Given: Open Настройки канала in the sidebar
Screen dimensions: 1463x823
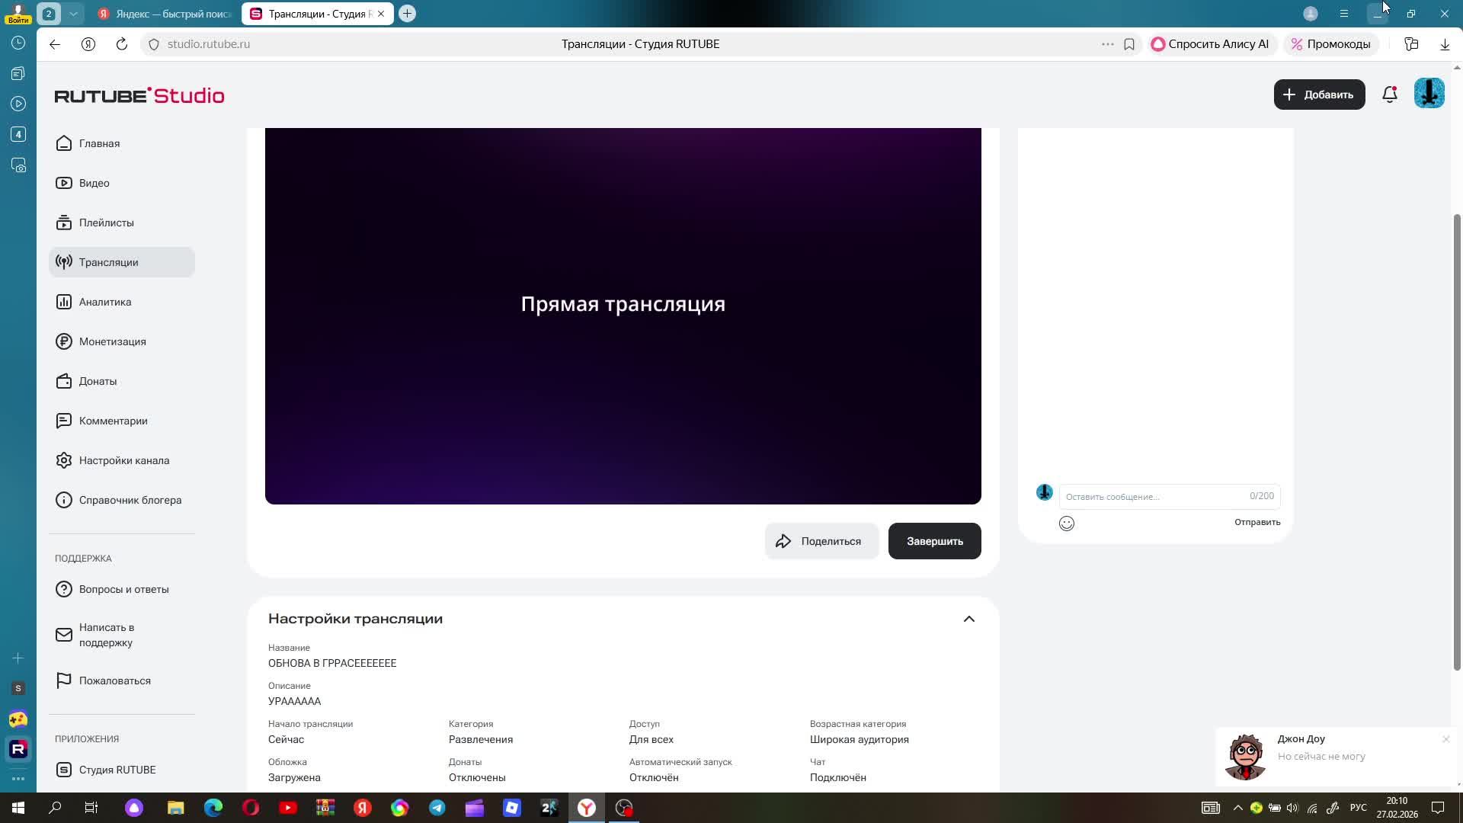Looking at the screenshot, I should pos(124,460).
